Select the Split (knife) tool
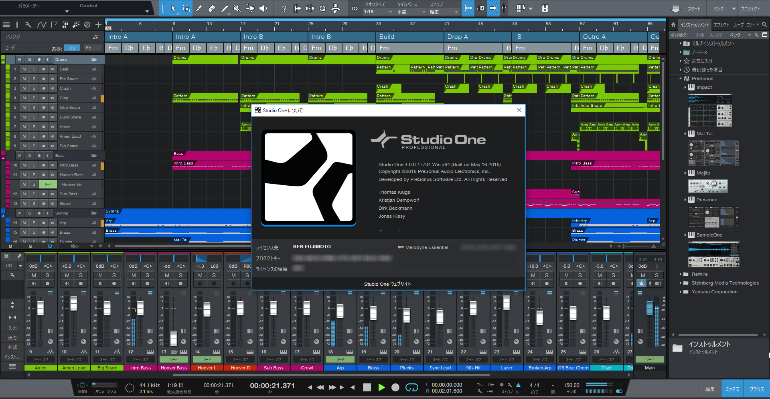 (199, 8)
